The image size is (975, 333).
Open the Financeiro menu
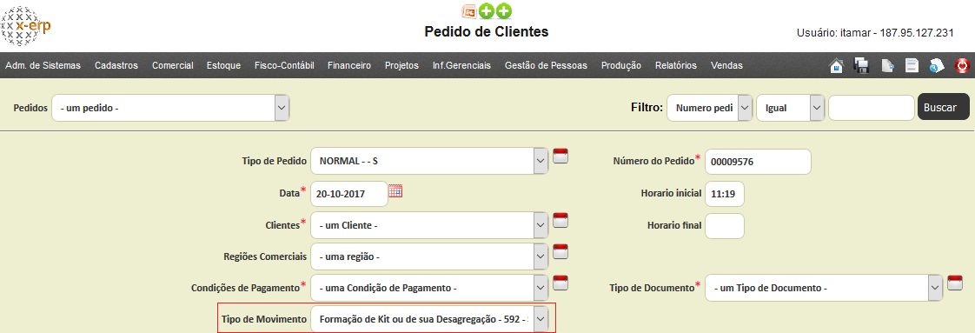click(x=349, y=65)
